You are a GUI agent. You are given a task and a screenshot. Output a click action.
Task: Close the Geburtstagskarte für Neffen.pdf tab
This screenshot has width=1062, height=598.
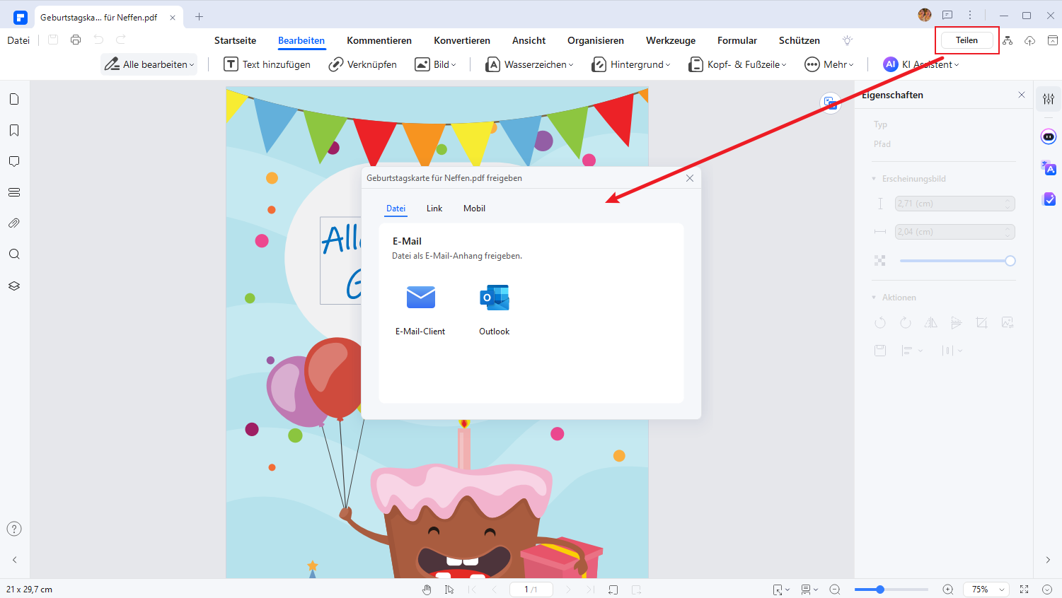[173, 17]
